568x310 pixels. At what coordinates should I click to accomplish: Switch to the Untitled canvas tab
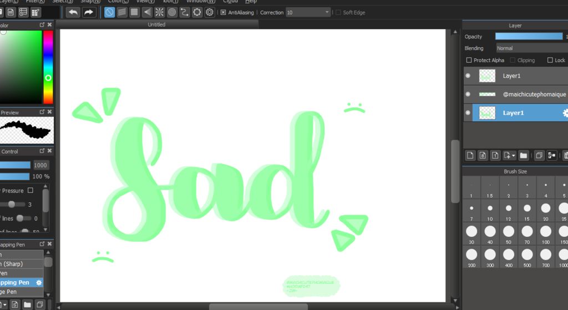tap(157, 24)
